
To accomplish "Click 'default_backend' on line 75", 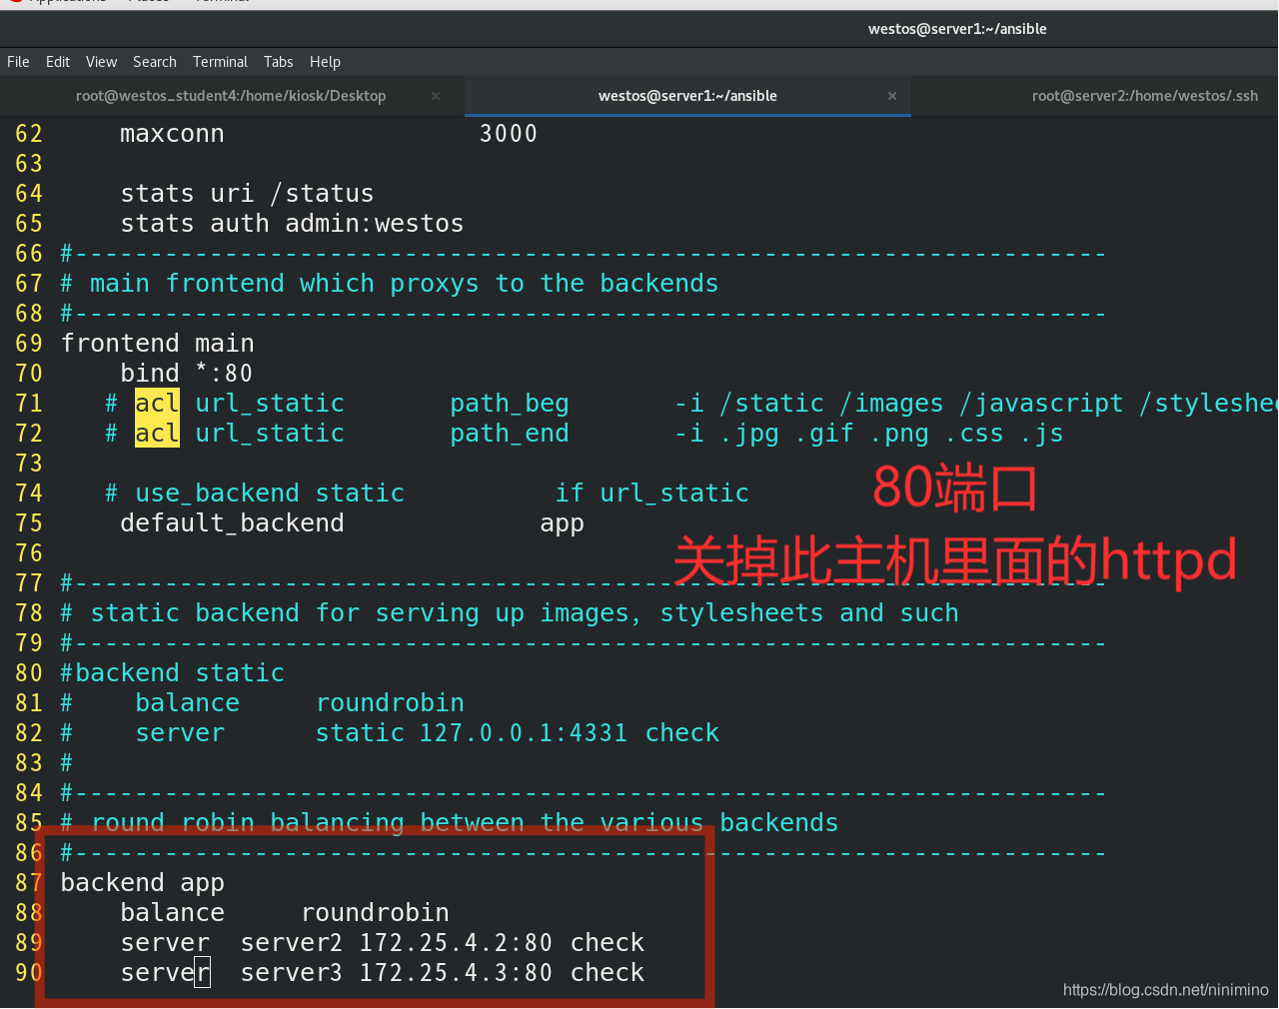I will click(232, 523).
